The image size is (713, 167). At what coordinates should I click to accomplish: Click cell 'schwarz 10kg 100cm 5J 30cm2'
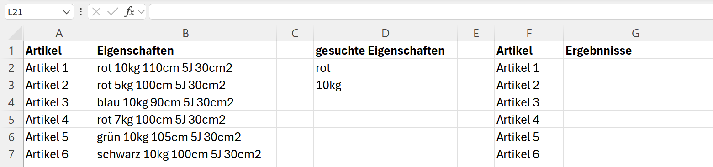(185, 154)
